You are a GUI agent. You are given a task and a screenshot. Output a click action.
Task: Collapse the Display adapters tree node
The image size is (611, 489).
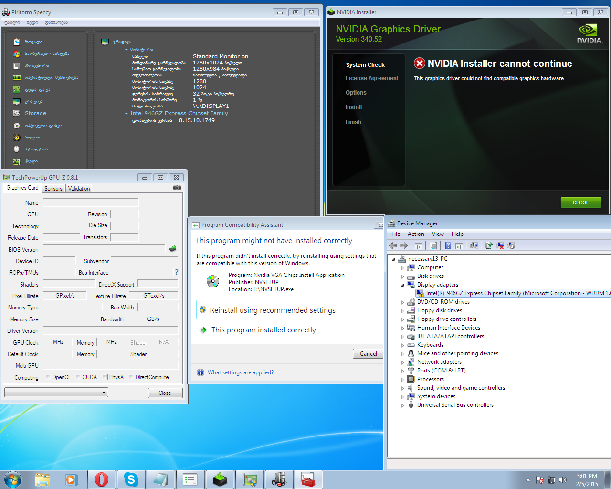tap(402, 285)
